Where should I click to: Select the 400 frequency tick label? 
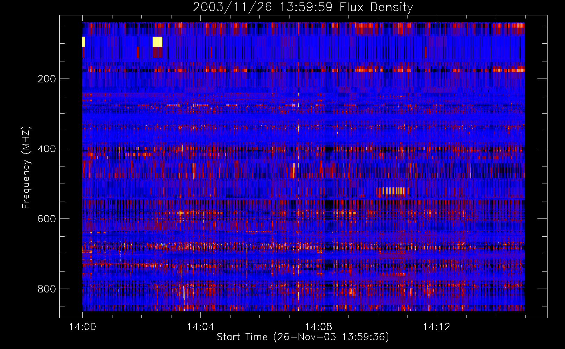[x=47, y=149]
